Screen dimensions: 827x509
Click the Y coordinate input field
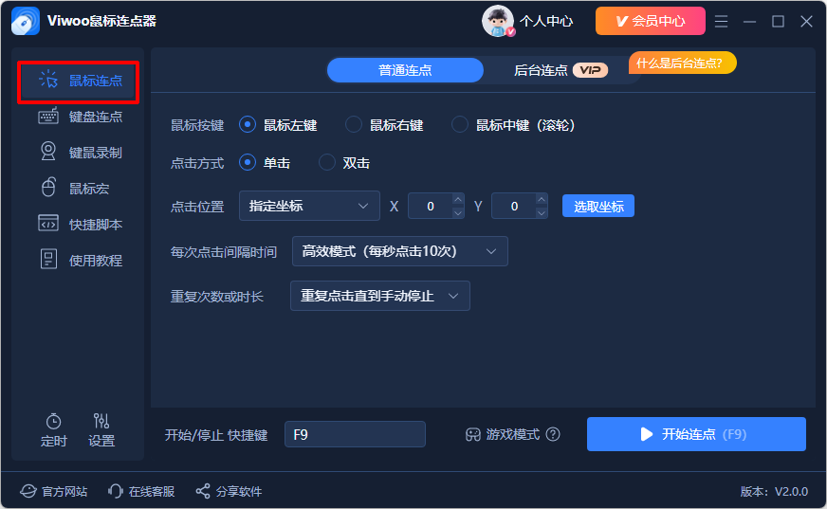(514, 206)
